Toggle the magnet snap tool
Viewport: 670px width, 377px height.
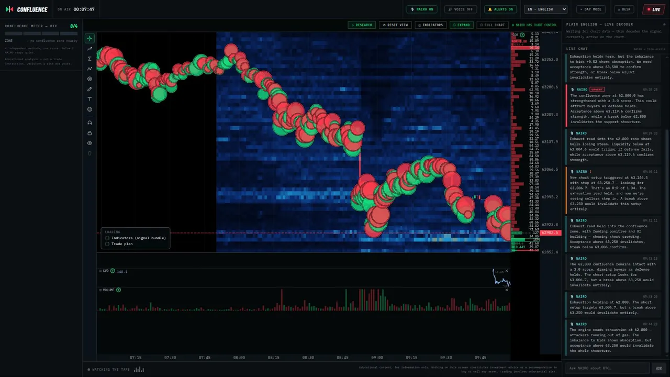click(90, 123)
